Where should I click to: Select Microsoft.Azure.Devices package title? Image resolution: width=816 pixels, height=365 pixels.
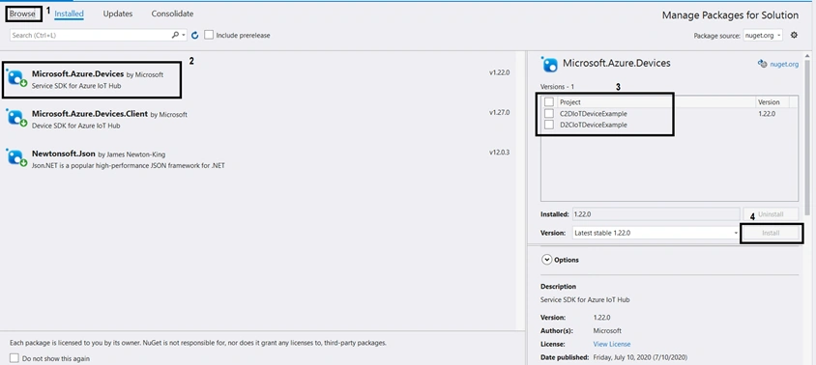(77, 73)
